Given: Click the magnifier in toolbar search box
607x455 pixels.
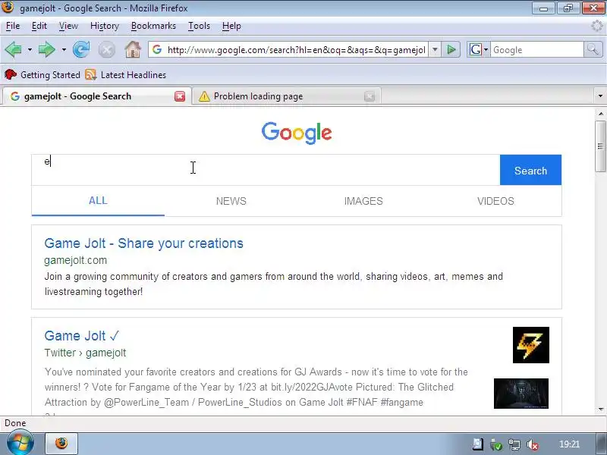Looking at the screenshot, I should point(593,49).
